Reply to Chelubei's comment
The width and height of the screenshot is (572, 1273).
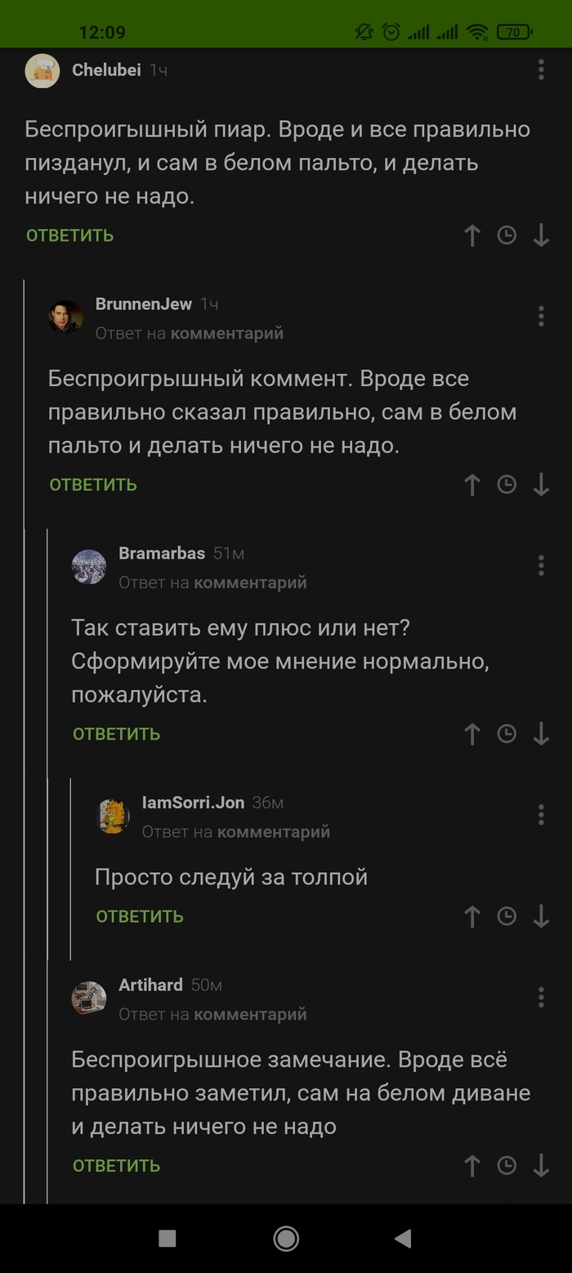point(70,236)
